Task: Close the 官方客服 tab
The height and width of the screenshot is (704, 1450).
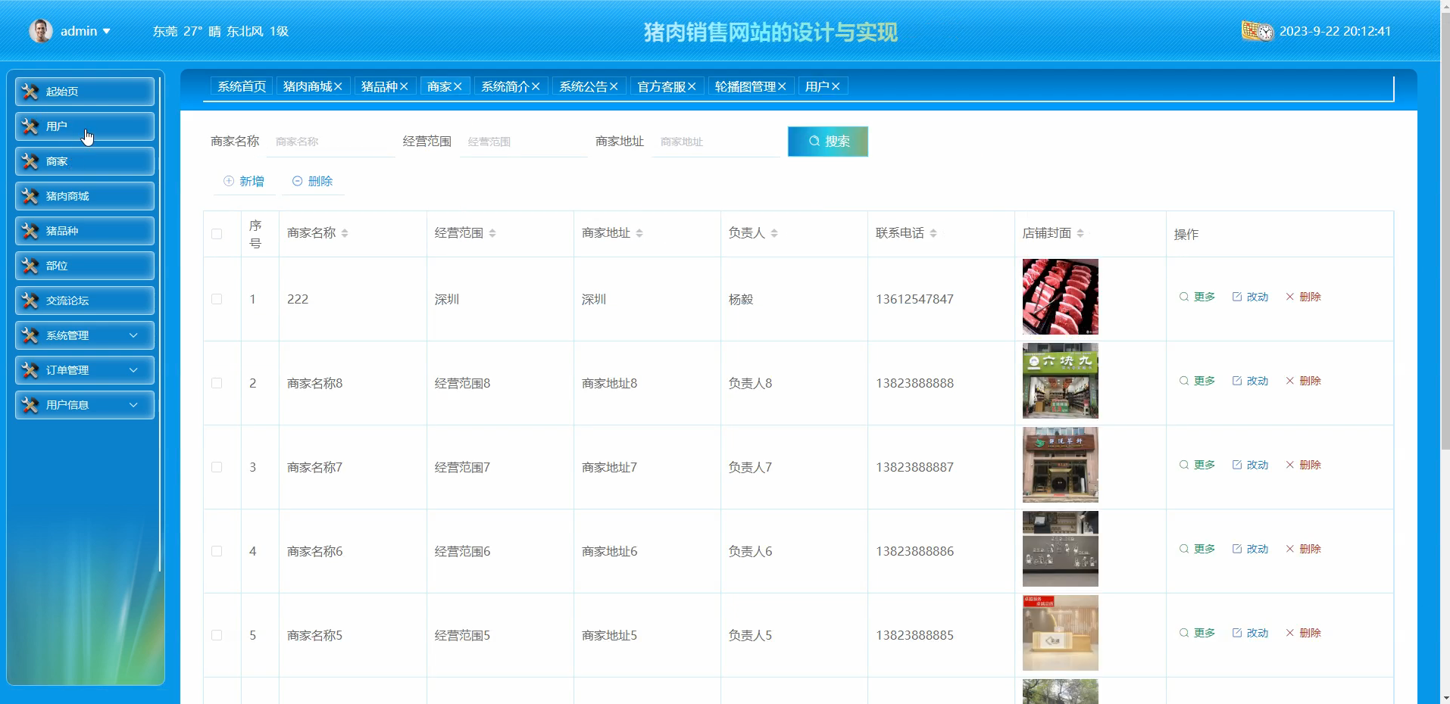Action: [692, 86]
